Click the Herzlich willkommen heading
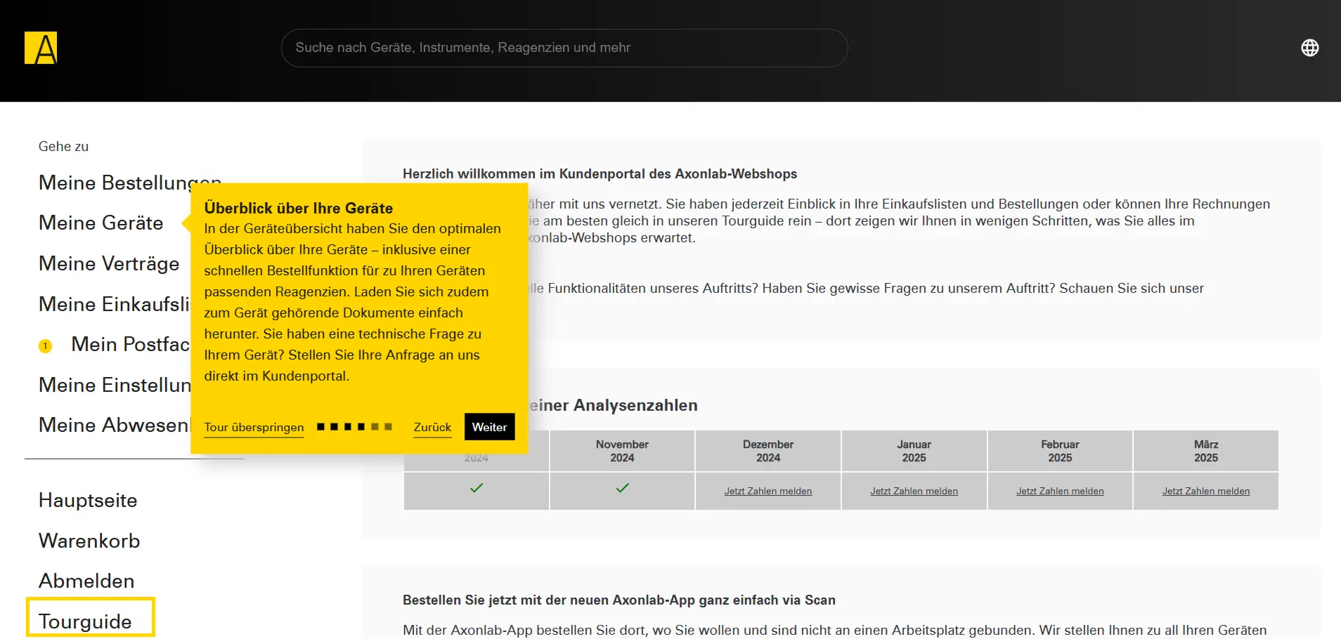 (x=600, y=173)
